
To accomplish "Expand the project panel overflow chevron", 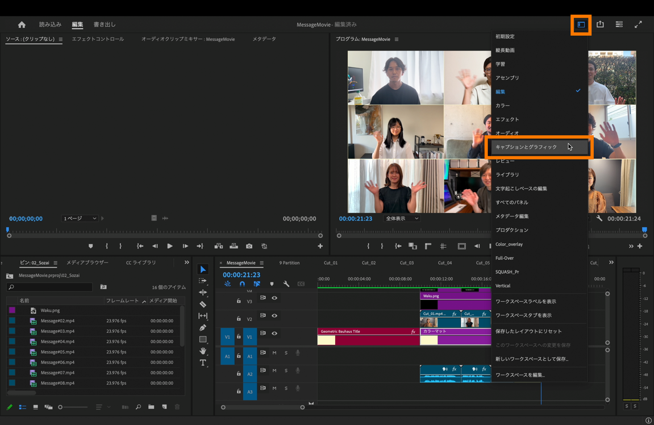I will pyautogui.click(x=186, y=262).
